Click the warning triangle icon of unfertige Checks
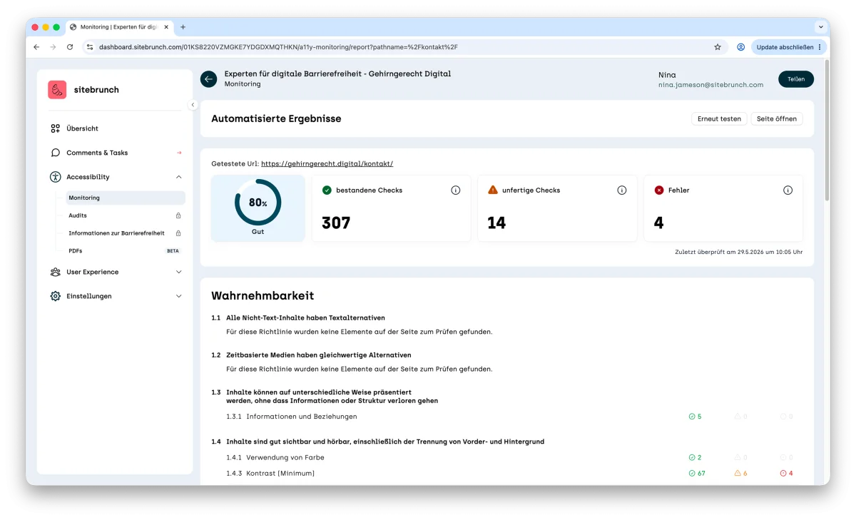The image size is (856, 520). [493, 190]
